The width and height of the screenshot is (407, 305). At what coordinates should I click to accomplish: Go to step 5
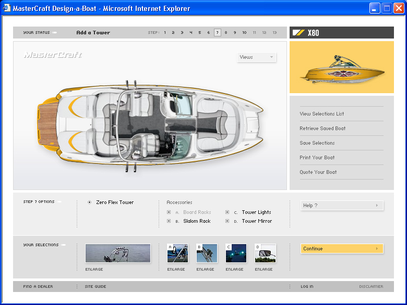point(200,33)
